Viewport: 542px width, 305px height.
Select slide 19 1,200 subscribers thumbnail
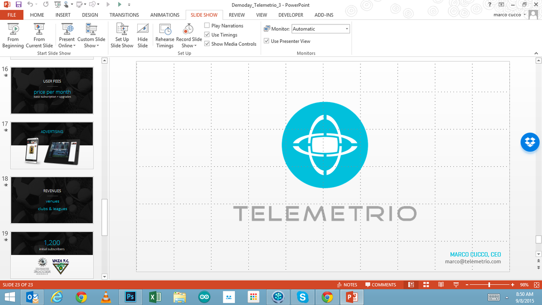point(52,254)
